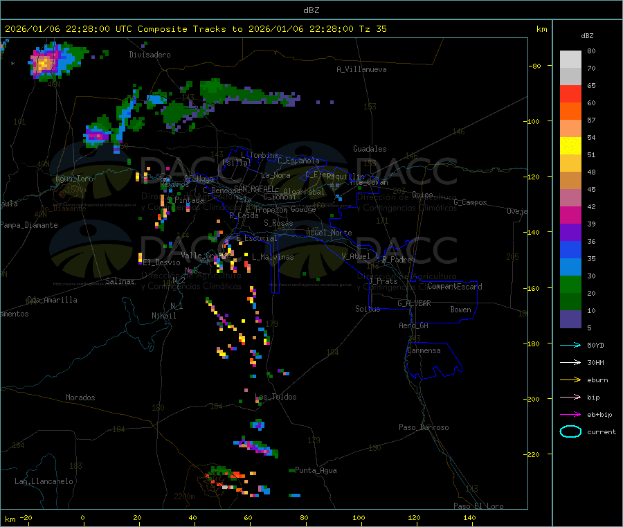This screenshot has width=623, height=527.
Task: Click the 'A_Villanueva' place label
Action: pos(361,69)
